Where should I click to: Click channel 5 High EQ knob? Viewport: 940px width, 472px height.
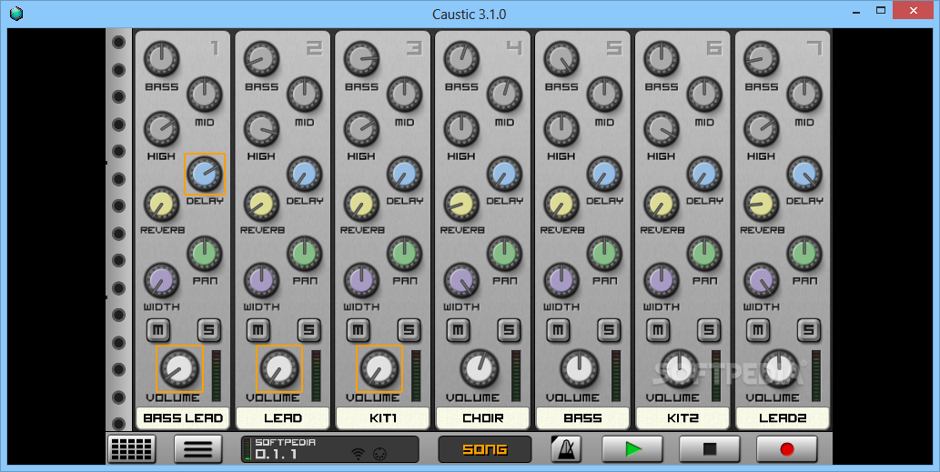[562, 129]
